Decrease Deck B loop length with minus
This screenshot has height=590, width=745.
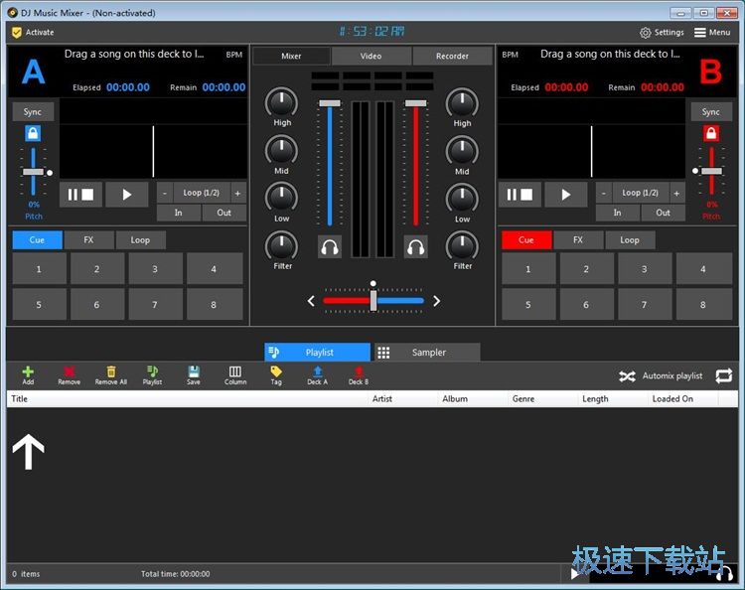click(x=604, y=193)
